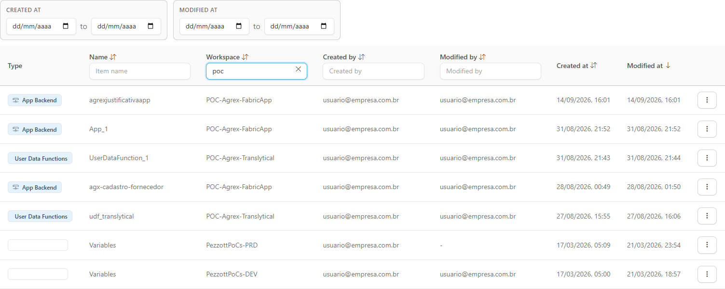Select item name agx-cadastro-fornecedor

(x=126, y=187)
